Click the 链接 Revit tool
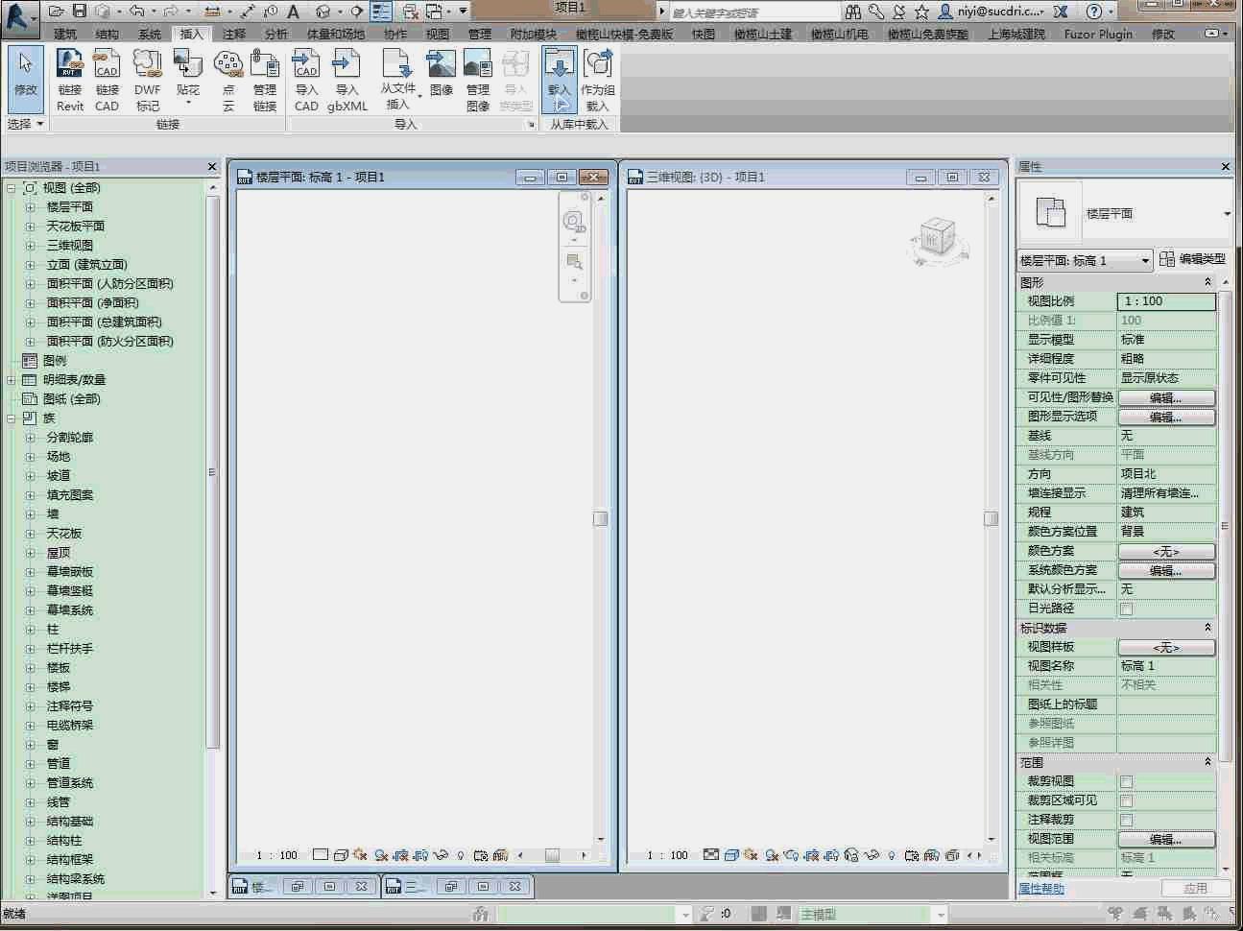 (70, 81)
